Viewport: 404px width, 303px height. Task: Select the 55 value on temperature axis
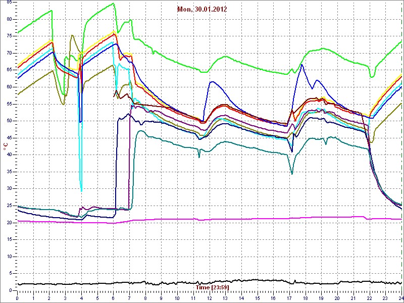click(10, 104)
